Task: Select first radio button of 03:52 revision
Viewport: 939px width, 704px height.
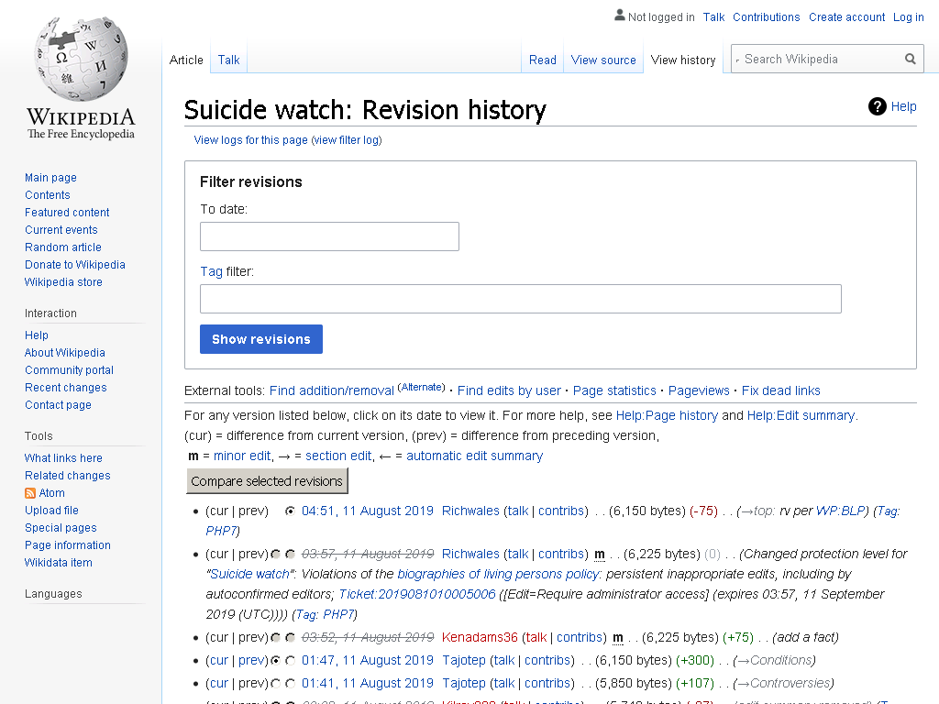Action: (275, 638)
